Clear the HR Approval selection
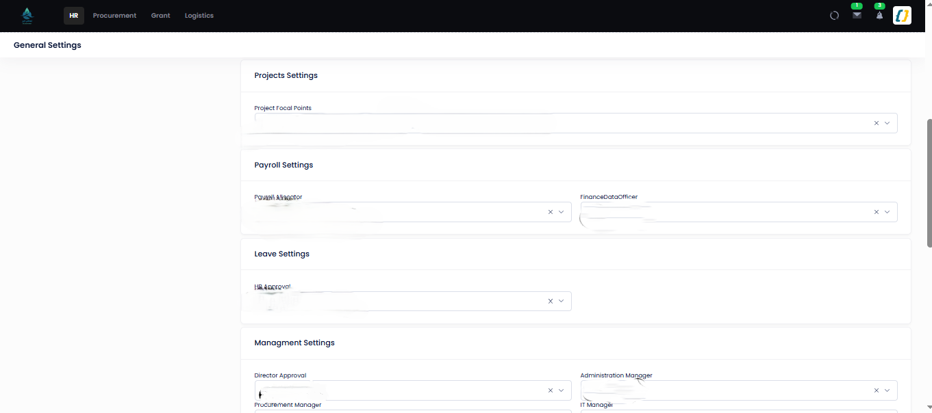This screenshot has height=413, width=932. point(550,301)
